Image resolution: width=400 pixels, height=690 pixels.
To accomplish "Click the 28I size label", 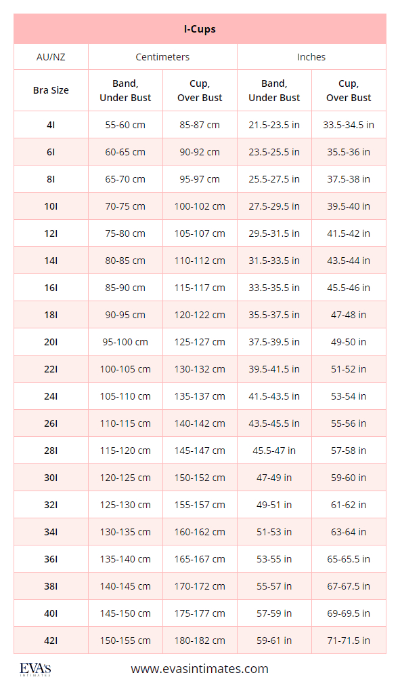I will [x=51, y=451].
